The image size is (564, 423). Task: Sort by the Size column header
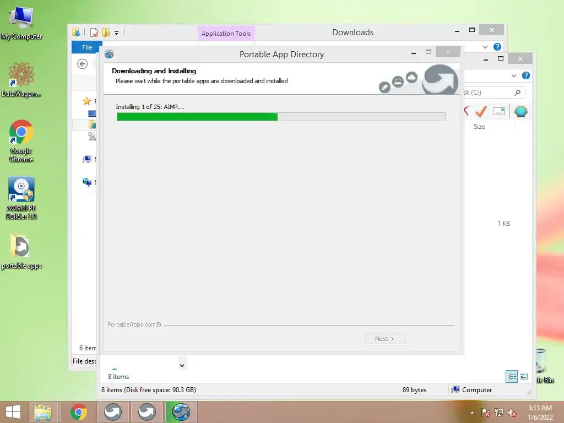pyautogui.click(x=479, y=126)
